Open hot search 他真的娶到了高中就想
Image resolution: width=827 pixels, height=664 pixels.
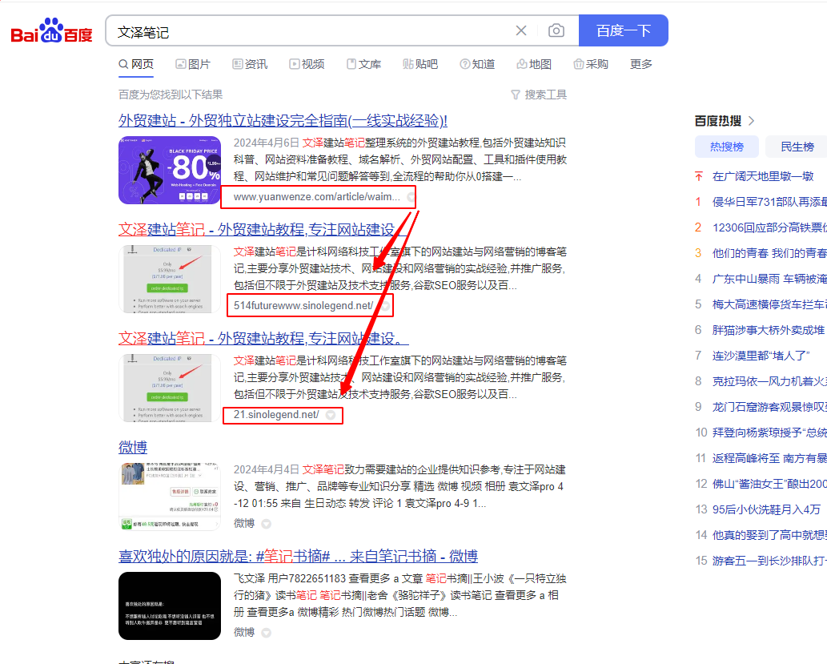click(769, 535)
